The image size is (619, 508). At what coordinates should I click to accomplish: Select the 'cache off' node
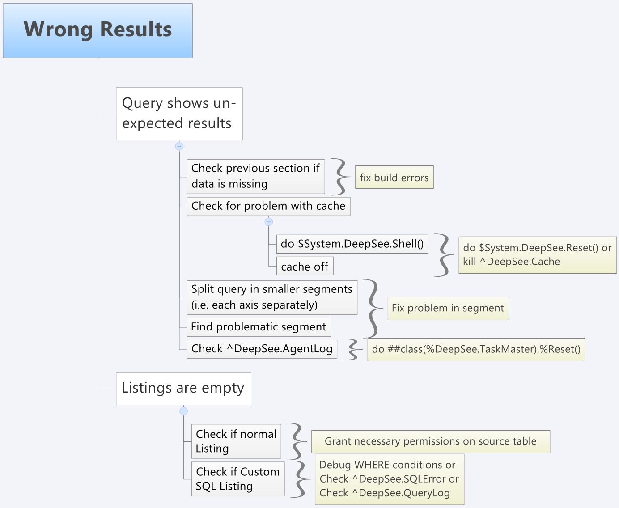(x=305, y=267)
